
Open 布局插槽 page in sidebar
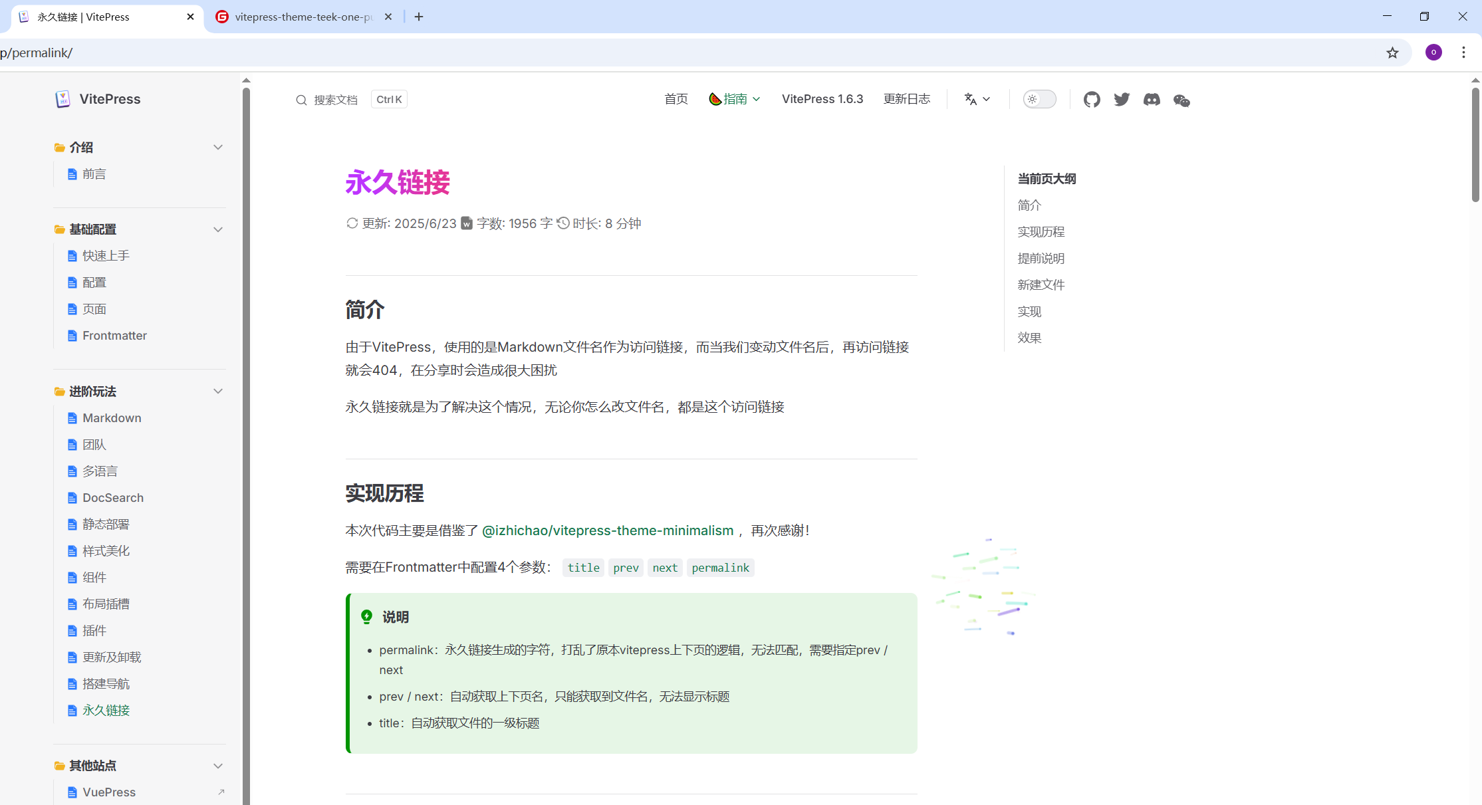[106, 604]
